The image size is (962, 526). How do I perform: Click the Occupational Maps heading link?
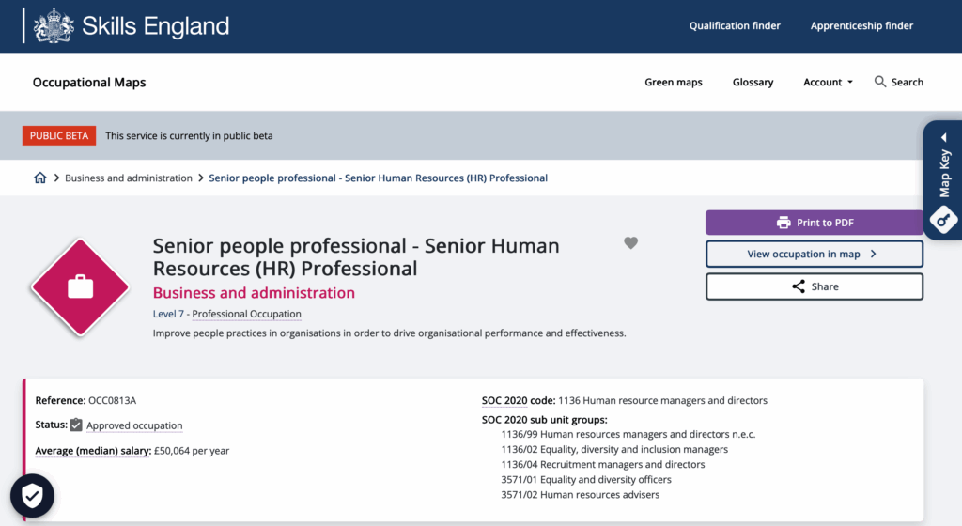(89, 82)
